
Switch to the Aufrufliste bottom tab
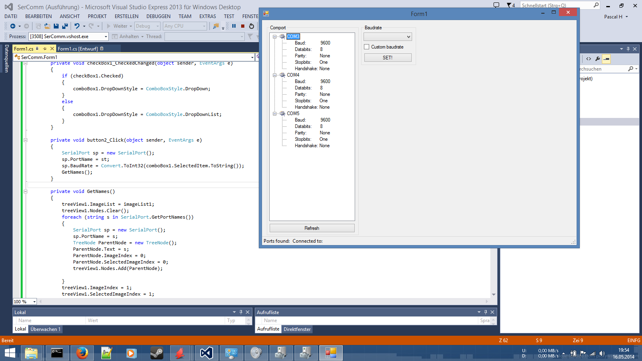pyautogui.click(x=268, y=329)
